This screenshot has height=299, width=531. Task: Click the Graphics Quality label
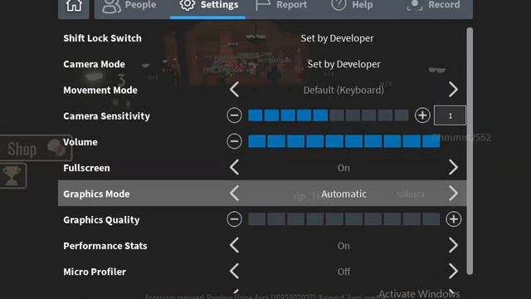101,220
